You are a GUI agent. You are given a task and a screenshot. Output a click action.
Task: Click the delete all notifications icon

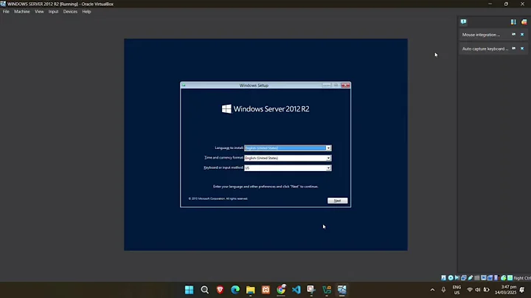point(524,22)
